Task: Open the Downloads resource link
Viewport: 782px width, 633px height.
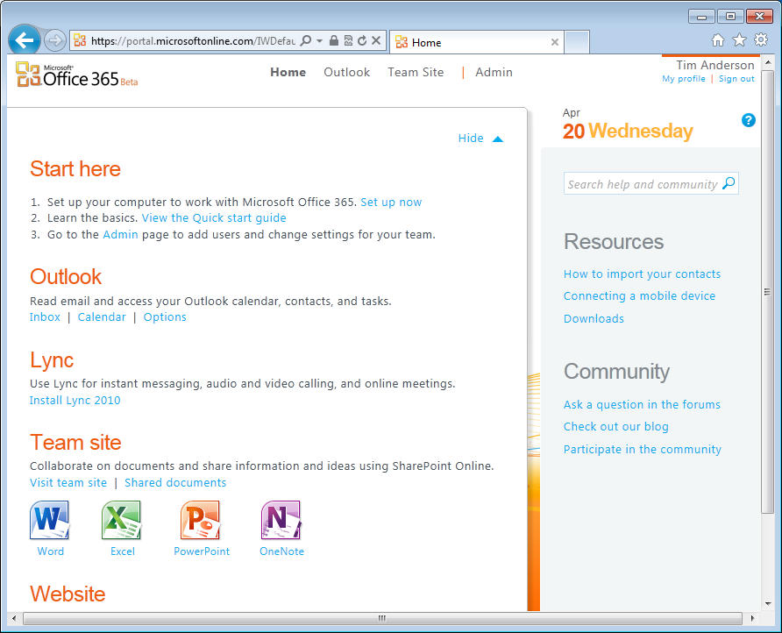Action: point(594,319)
